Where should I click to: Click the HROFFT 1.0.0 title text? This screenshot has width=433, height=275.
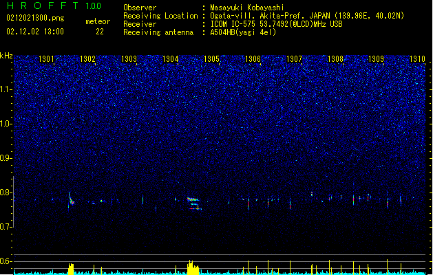[x=54, y=5]
